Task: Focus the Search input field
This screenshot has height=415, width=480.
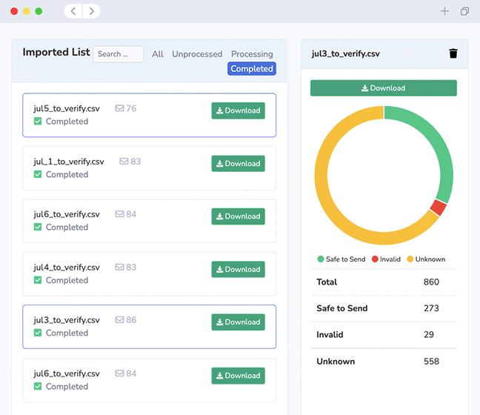Action: tap(119, 54)
